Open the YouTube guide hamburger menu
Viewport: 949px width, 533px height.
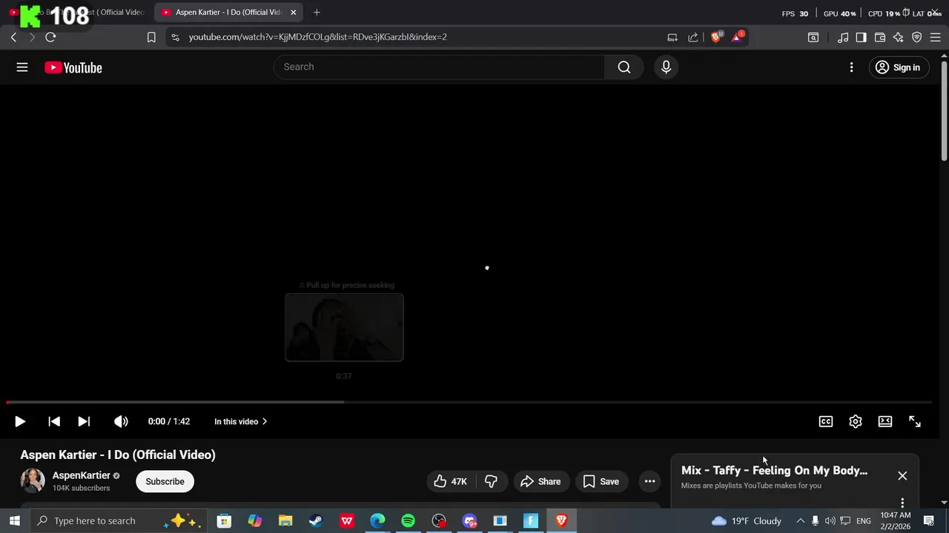[x=22, y=67]
